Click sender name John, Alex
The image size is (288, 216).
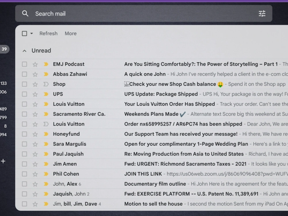pos(65,184)
